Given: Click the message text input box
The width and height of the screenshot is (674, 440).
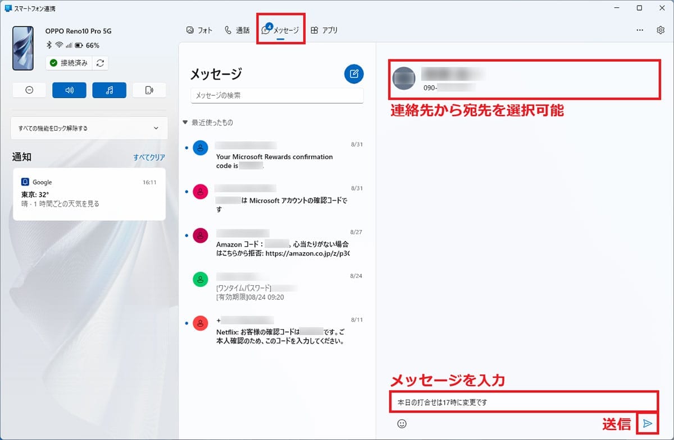Looking at the screenshot, I should click(523, 402).
